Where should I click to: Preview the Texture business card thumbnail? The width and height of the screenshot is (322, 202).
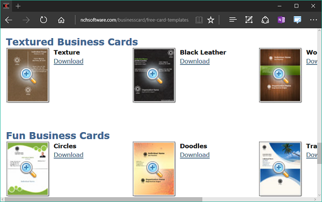pos(28,75)
